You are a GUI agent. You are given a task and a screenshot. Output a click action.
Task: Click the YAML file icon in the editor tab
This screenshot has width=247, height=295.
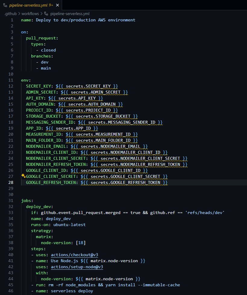[5, 5]
